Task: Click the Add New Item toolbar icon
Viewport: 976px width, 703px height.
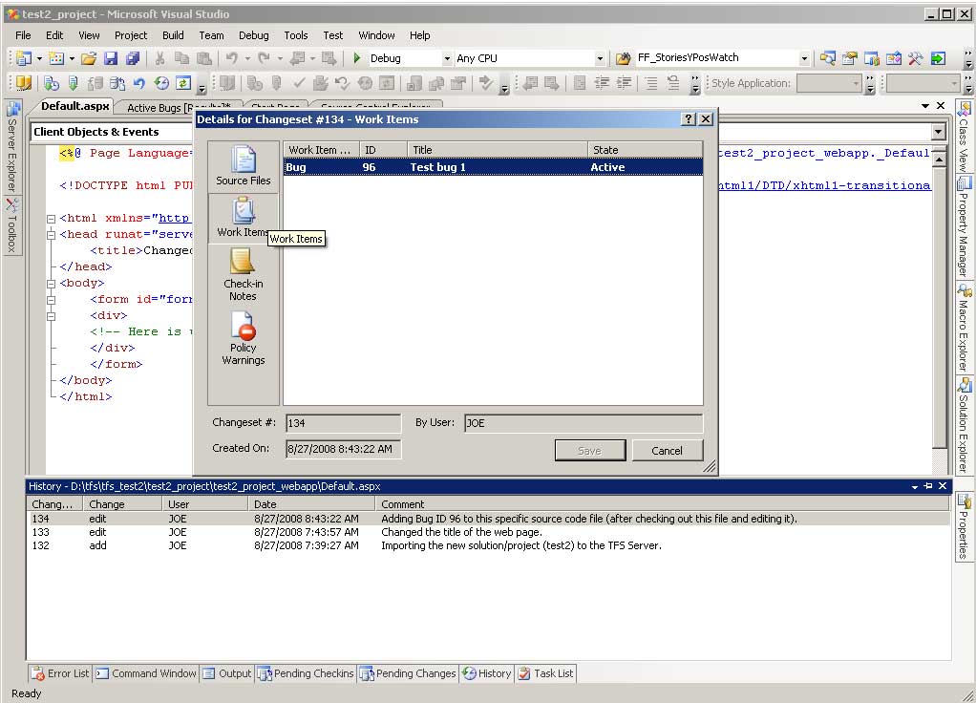Action: [x=56, y=58]
